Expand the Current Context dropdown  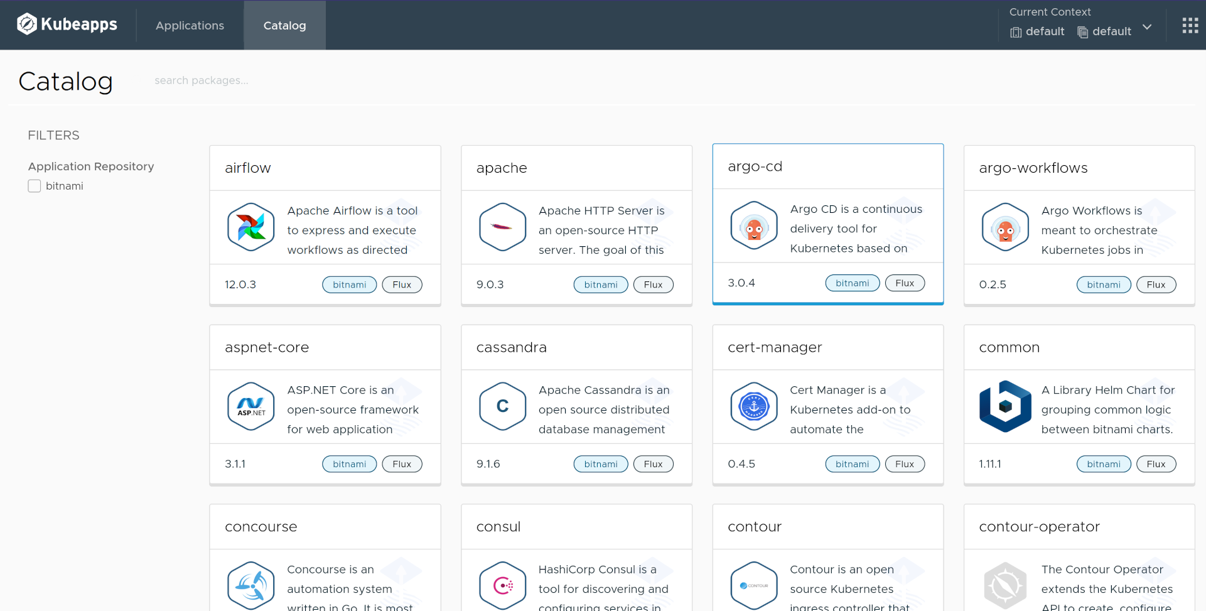[x=1148, y=28]
